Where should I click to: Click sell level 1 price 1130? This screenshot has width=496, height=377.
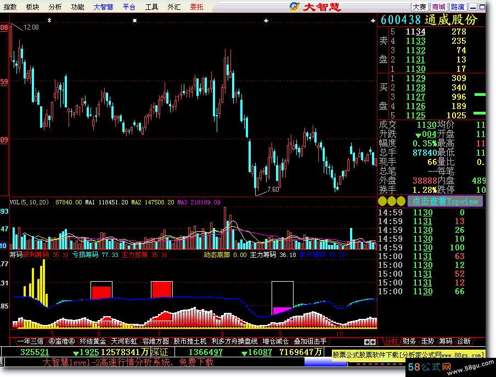tap(416, 68)
